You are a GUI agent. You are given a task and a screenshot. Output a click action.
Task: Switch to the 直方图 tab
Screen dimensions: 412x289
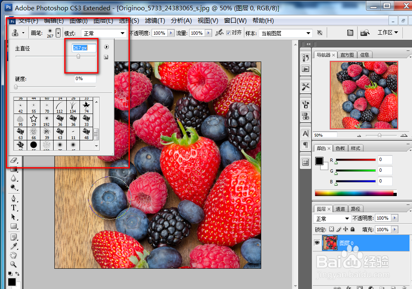[347, 55]
